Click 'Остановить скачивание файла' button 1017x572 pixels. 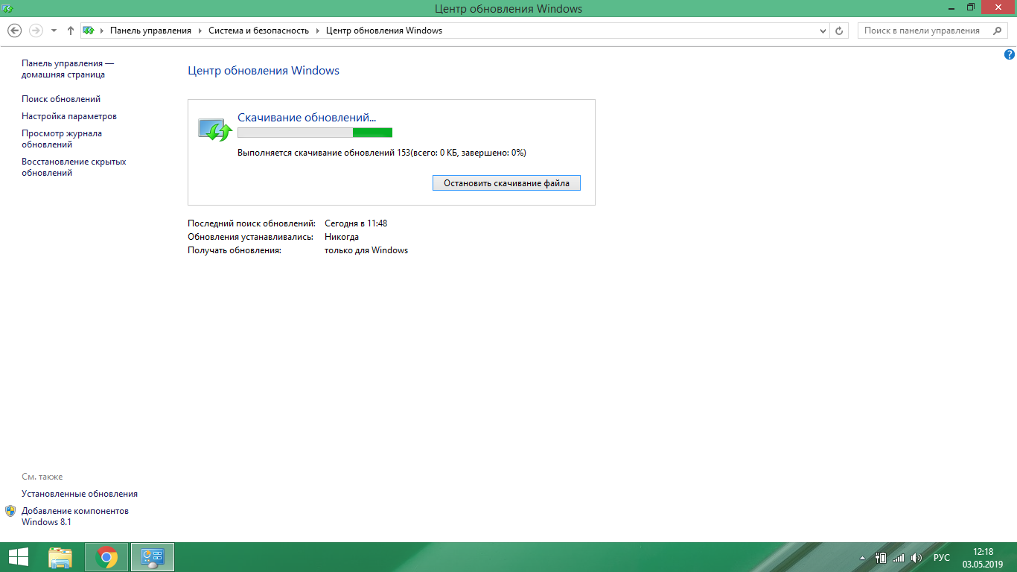click(506, 183)
